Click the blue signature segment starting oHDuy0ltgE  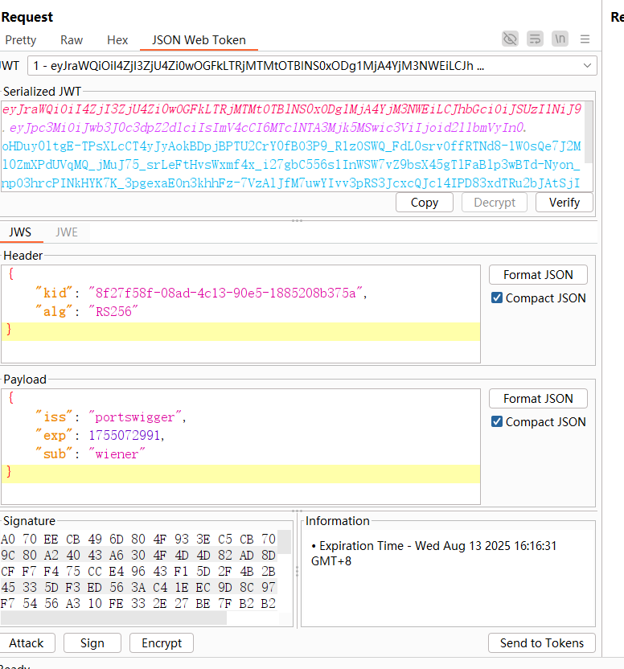[x=292, y=146]
